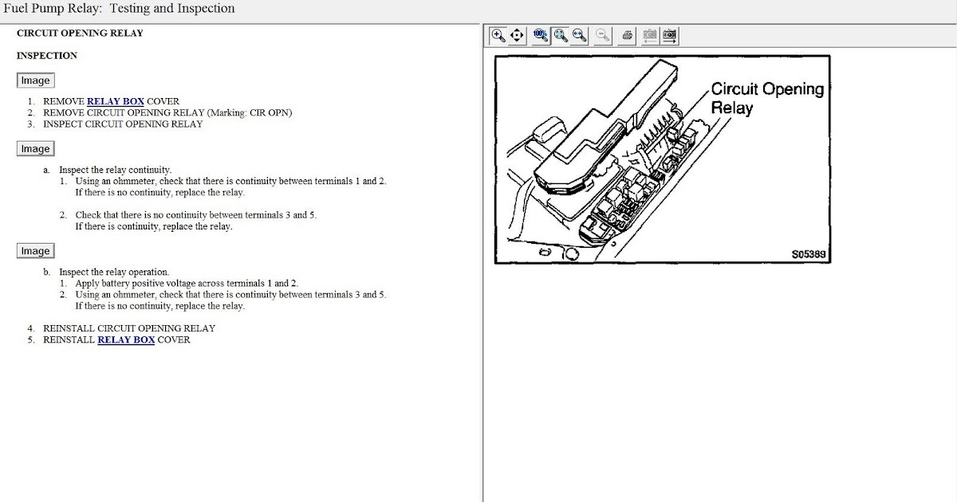Click the fit-to-window zoom icon
The width and height of the screenshot is (957, 502).
pyautogui.click(x=560, y=35)
